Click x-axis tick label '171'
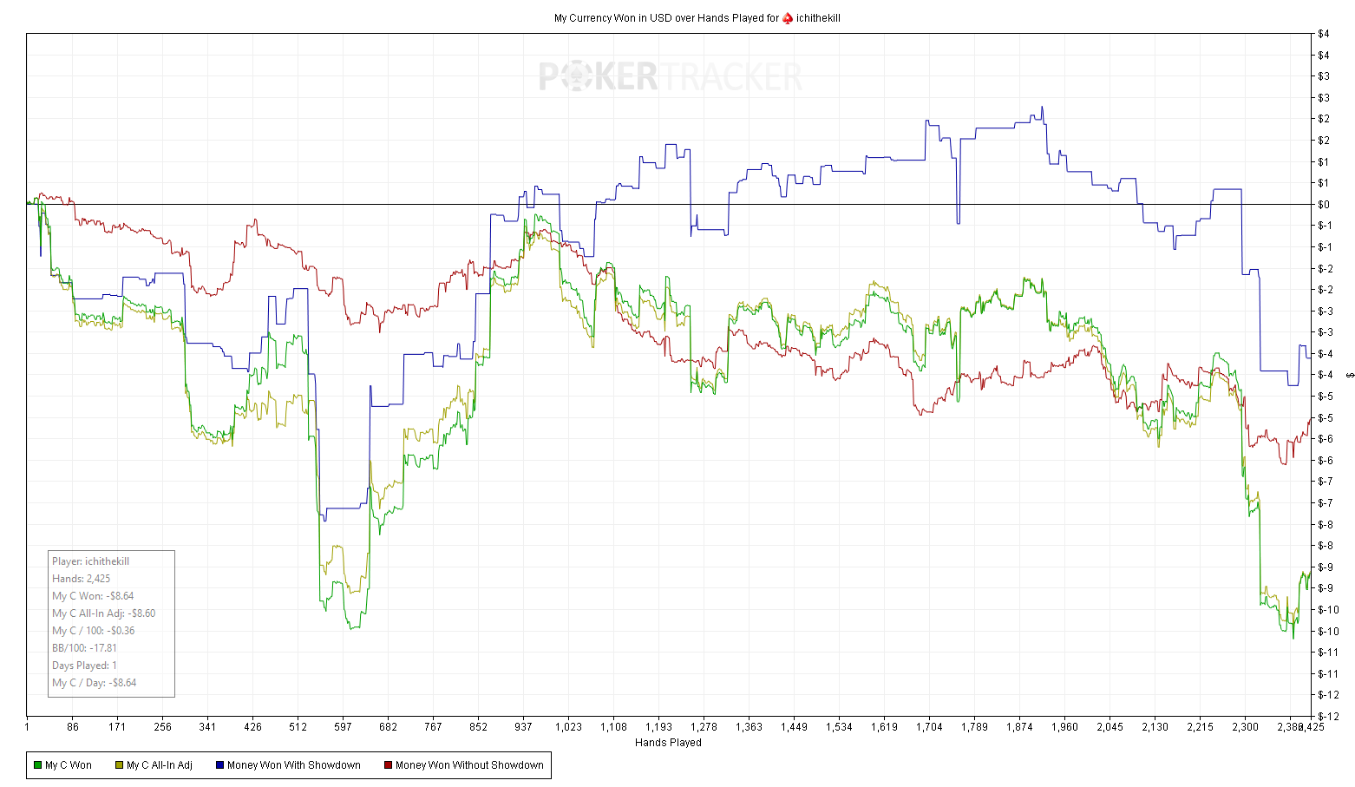Screen dimensions: 1355x787 (x=117, y=727)
